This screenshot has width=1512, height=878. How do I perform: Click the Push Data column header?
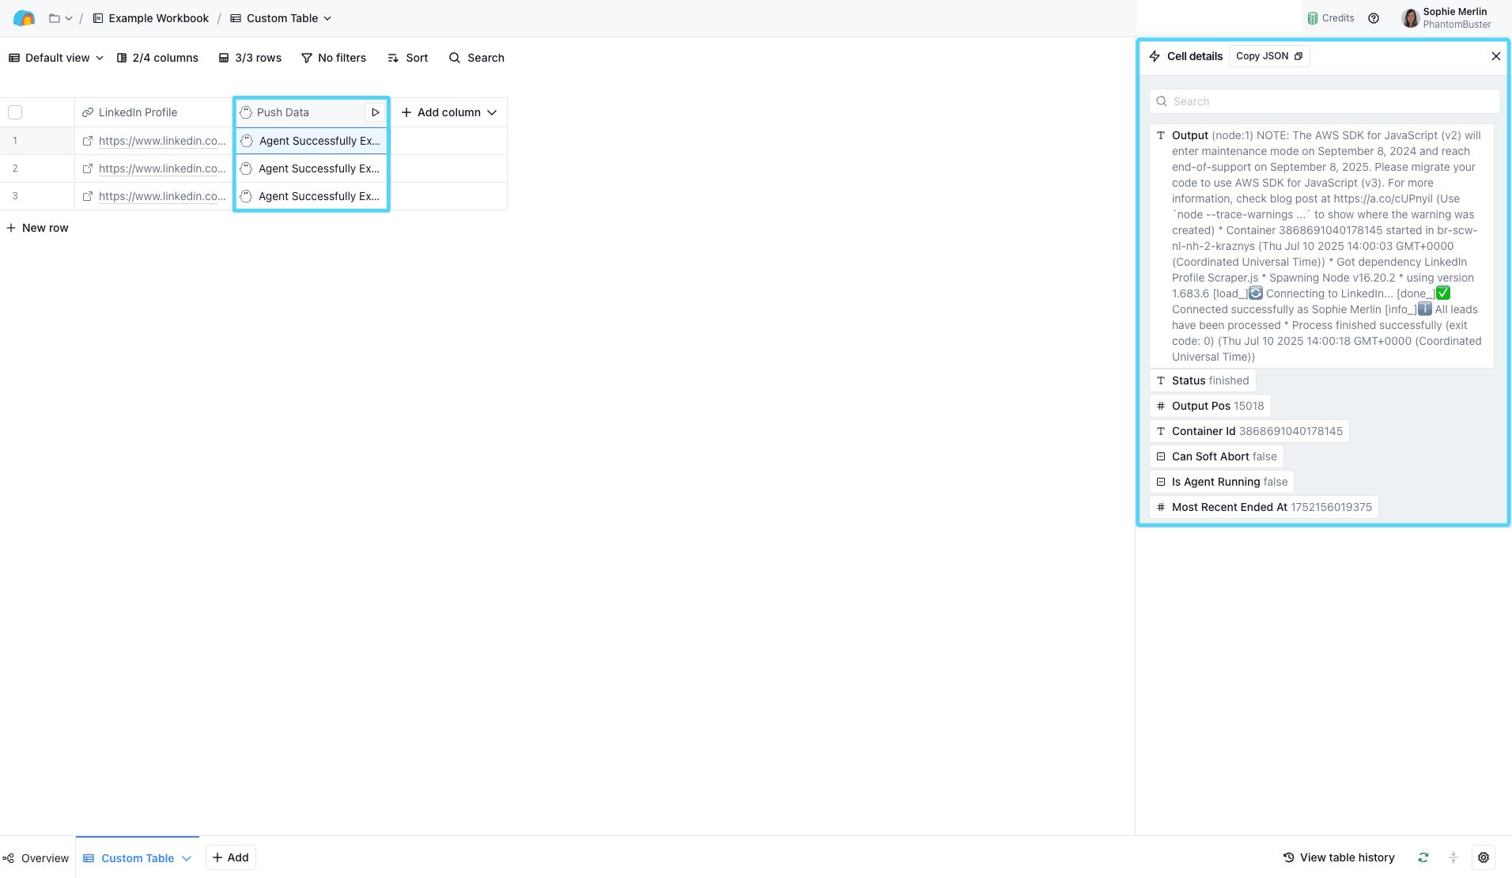[301, 112]
